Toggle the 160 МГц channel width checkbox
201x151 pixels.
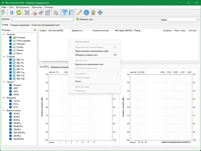[11, 123]
